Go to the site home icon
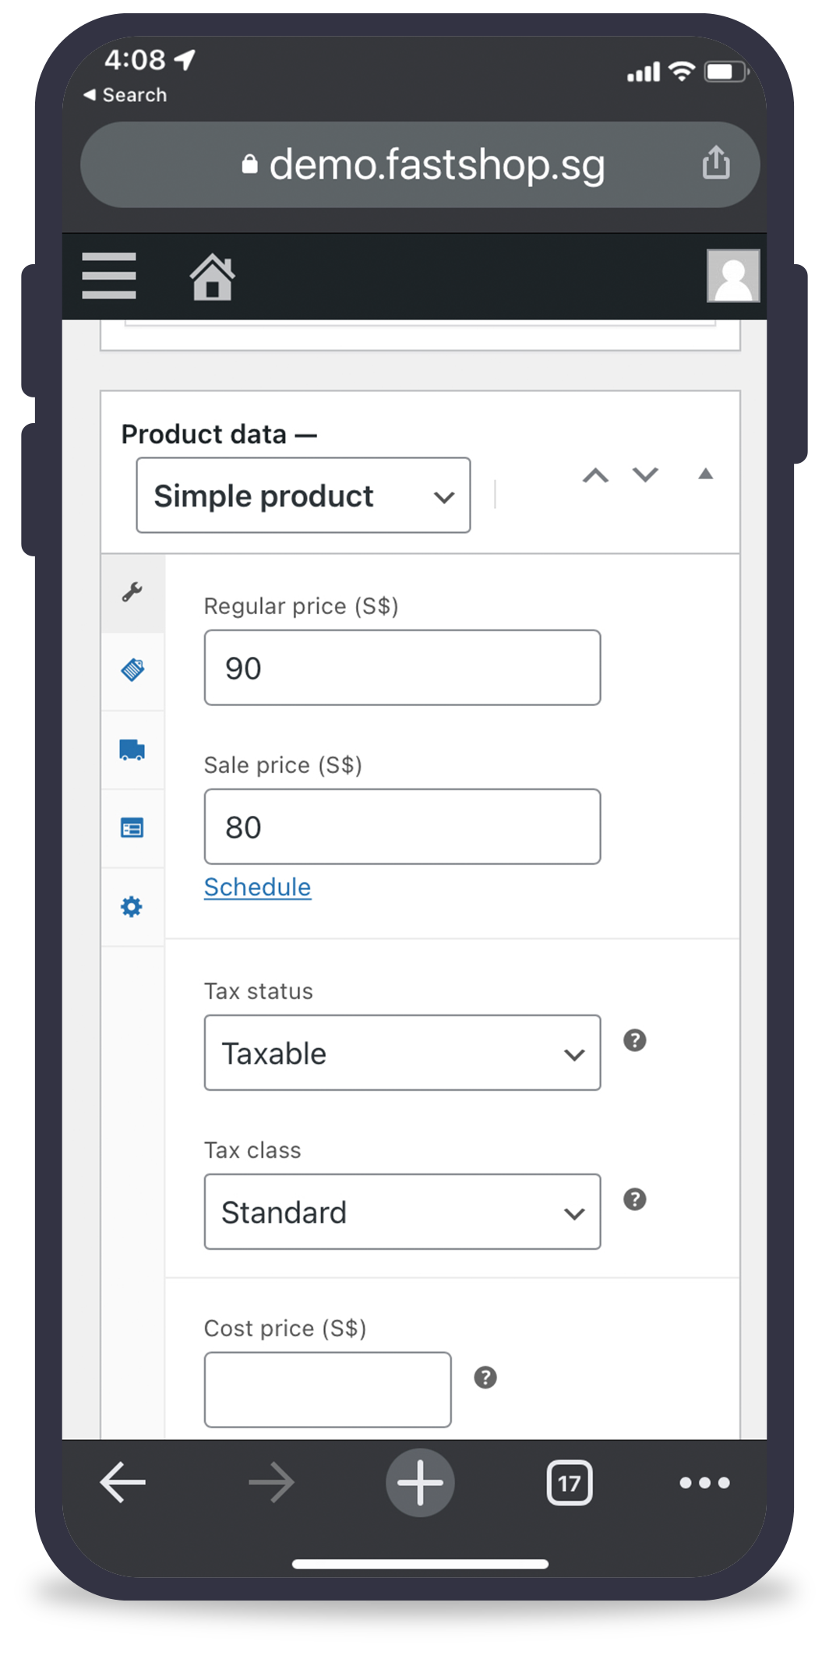The image size is (829, 1673). click(212, 277)
